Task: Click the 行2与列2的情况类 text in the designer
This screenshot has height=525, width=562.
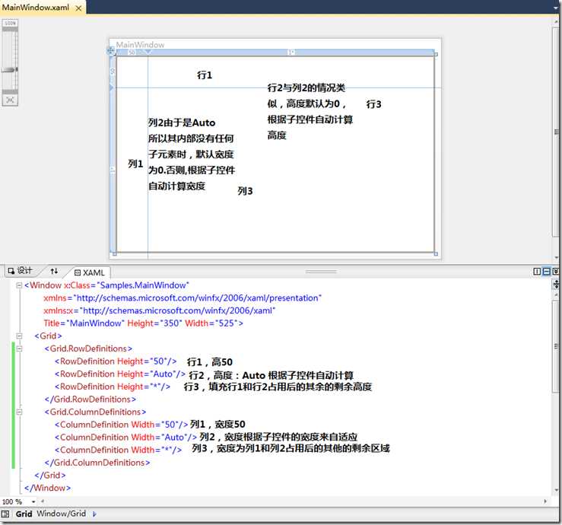Action: pos(306,87)
